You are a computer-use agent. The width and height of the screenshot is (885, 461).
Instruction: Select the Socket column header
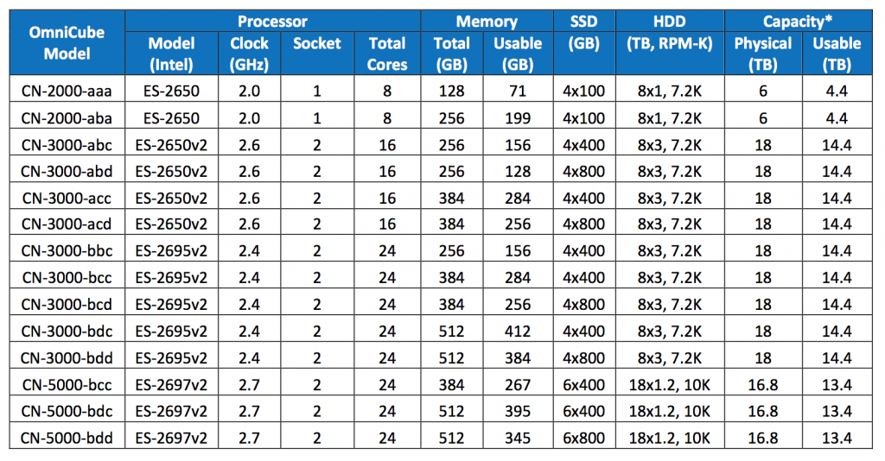coord(317,43)
